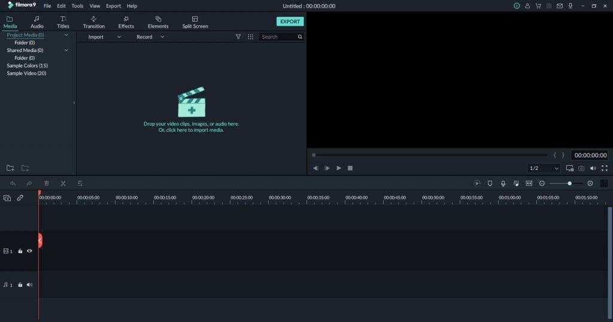Open the Effects tab
This screenshot has width=613, height=322.
coord(126,22)
